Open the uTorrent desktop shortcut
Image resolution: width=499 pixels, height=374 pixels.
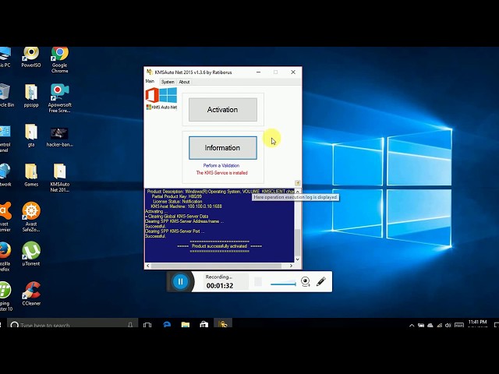tap(31, 253)
